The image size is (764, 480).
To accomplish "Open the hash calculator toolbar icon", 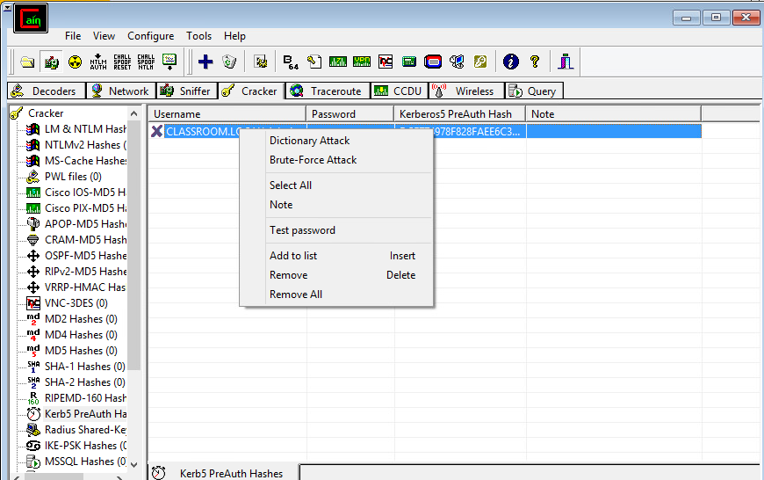I will (x=409, y=62).
